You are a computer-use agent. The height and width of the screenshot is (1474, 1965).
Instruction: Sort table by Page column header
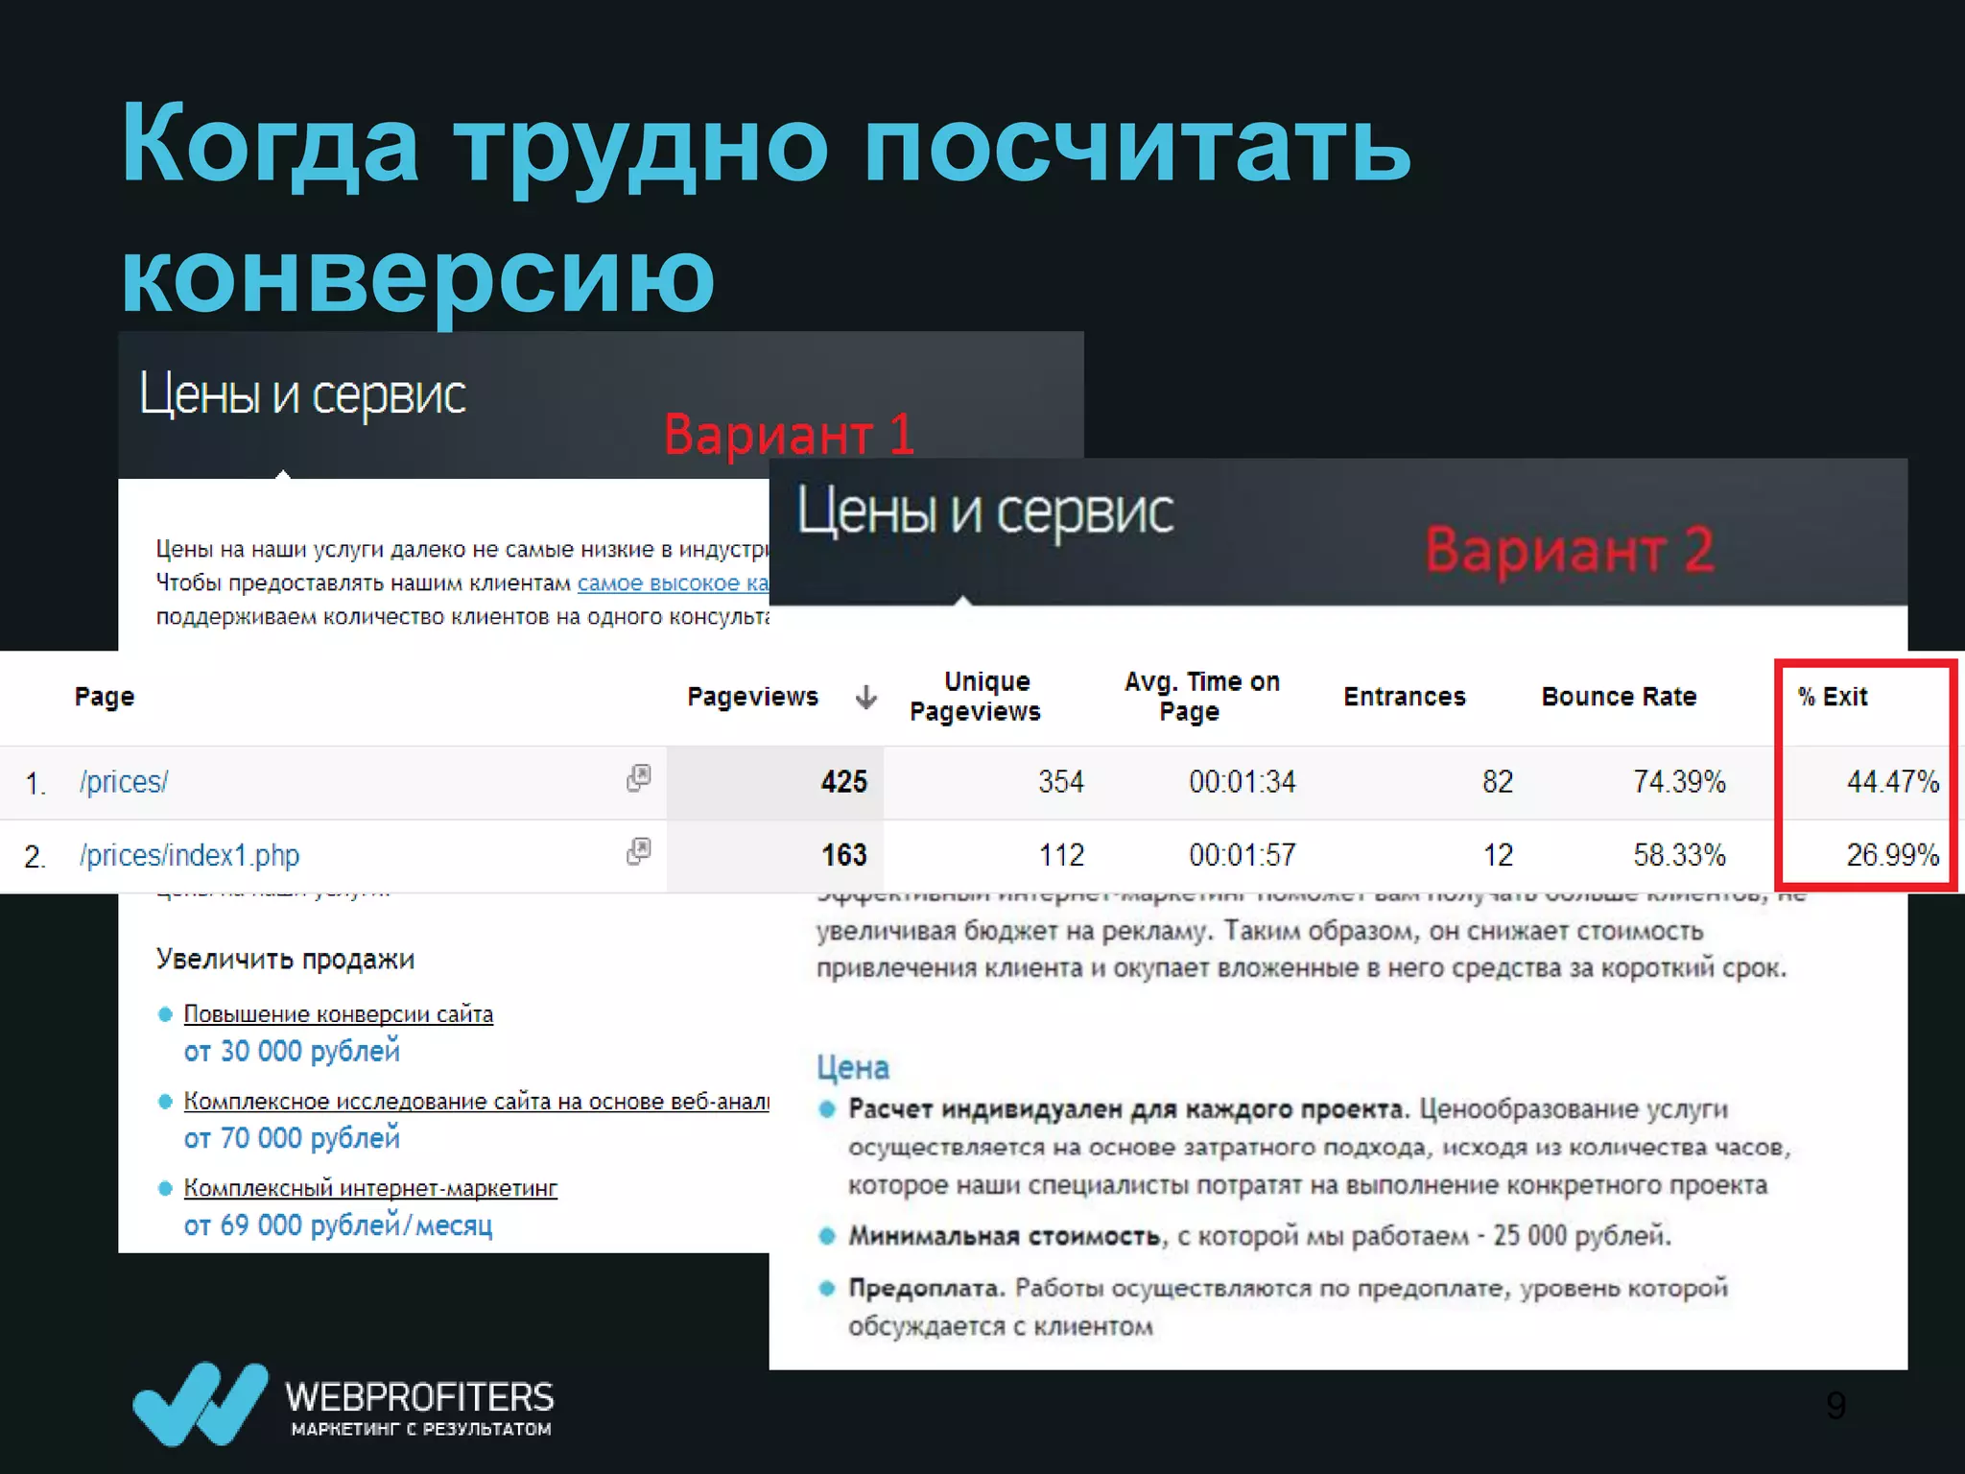coord(105,697)
